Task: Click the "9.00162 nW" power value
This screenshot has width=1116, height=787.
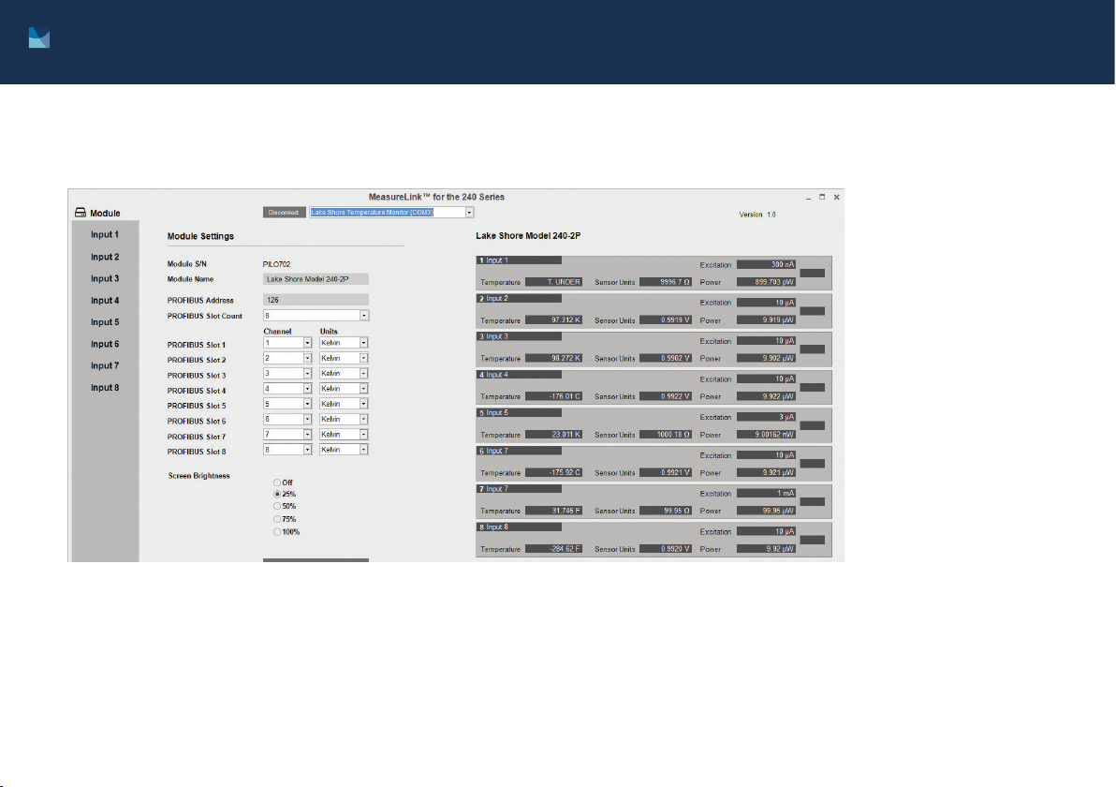Action: point(766,435)
